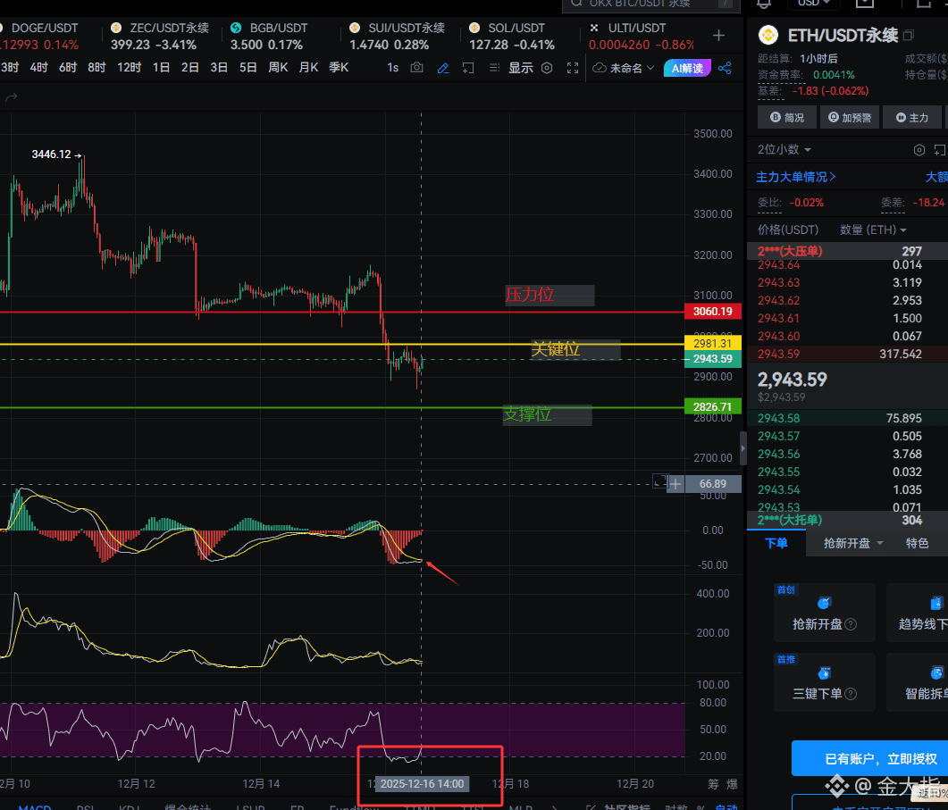Click ask price 2943.63 row
The width and height of the screenshot is (948, 810).
click(x=848, y=282)
